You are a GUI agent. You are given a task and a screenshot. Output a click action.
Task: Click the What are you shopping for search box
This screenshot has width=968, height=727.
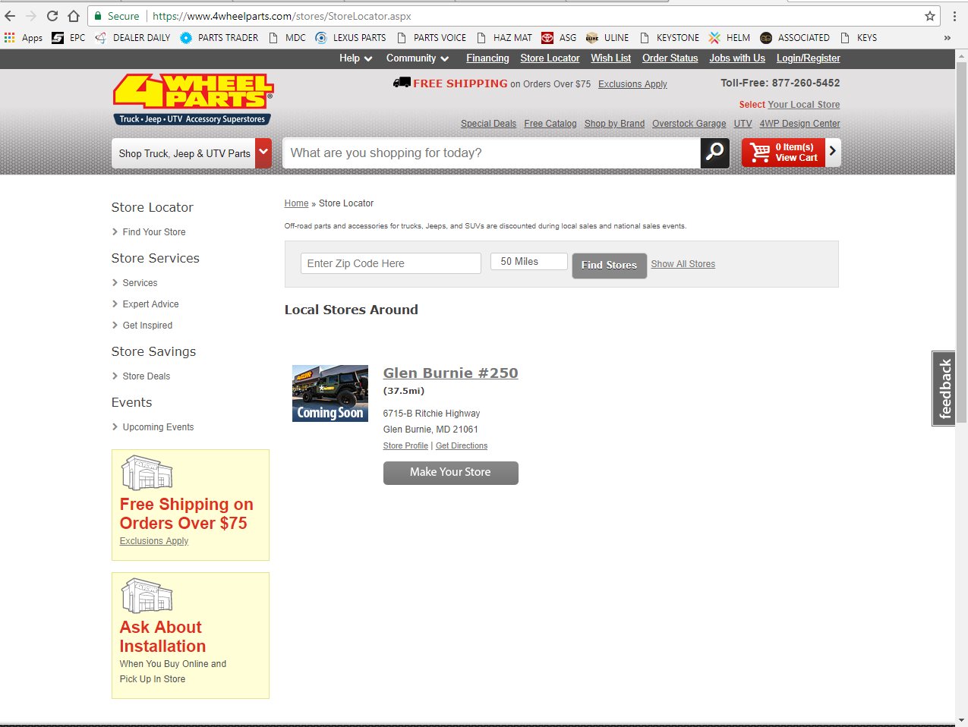point(491,153)
